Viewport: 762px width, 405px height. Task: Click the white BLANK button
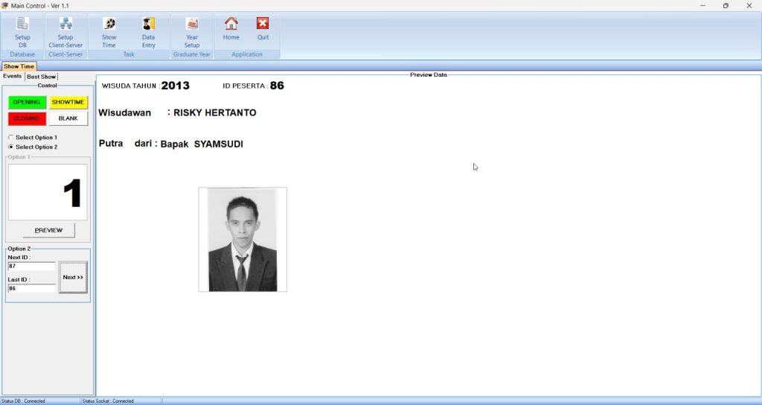[x=68, y=118]
